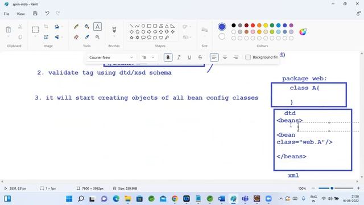Click the horizontal scrollbar right arrow

click(357, 182)
